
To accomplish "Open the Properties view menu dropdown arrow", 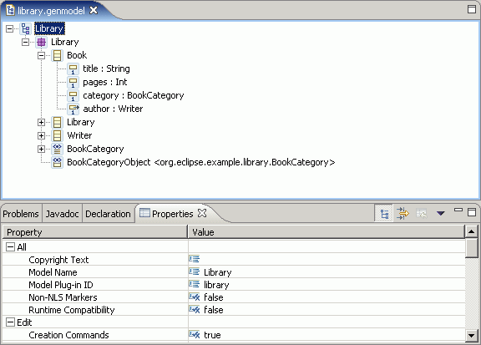I will [x=441, y=213].
